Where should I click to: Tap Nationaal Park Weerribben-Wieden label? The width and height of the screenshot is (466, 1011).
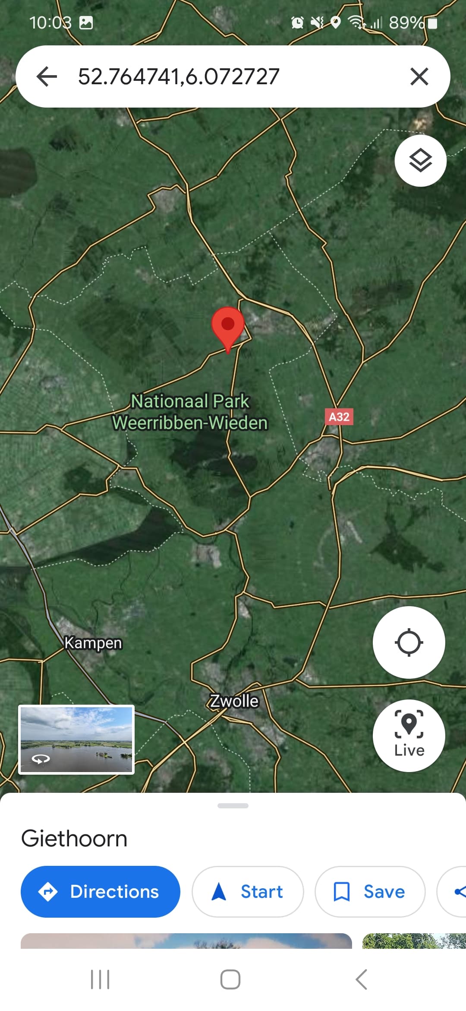[190, 412]
